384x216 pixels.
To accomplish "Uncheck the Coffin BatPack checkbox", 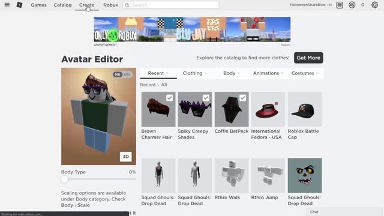I will [x=242, y=98].
